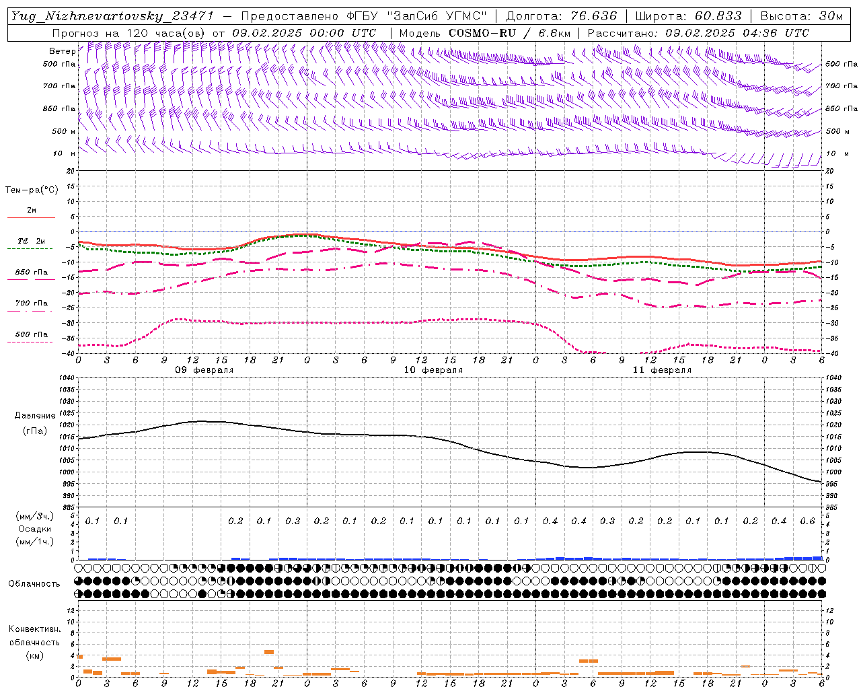This screenshot has height=689, width=861.
Task: Click the dotted line sample under '500 гПа' legend
Action: (x=31, y=342)
